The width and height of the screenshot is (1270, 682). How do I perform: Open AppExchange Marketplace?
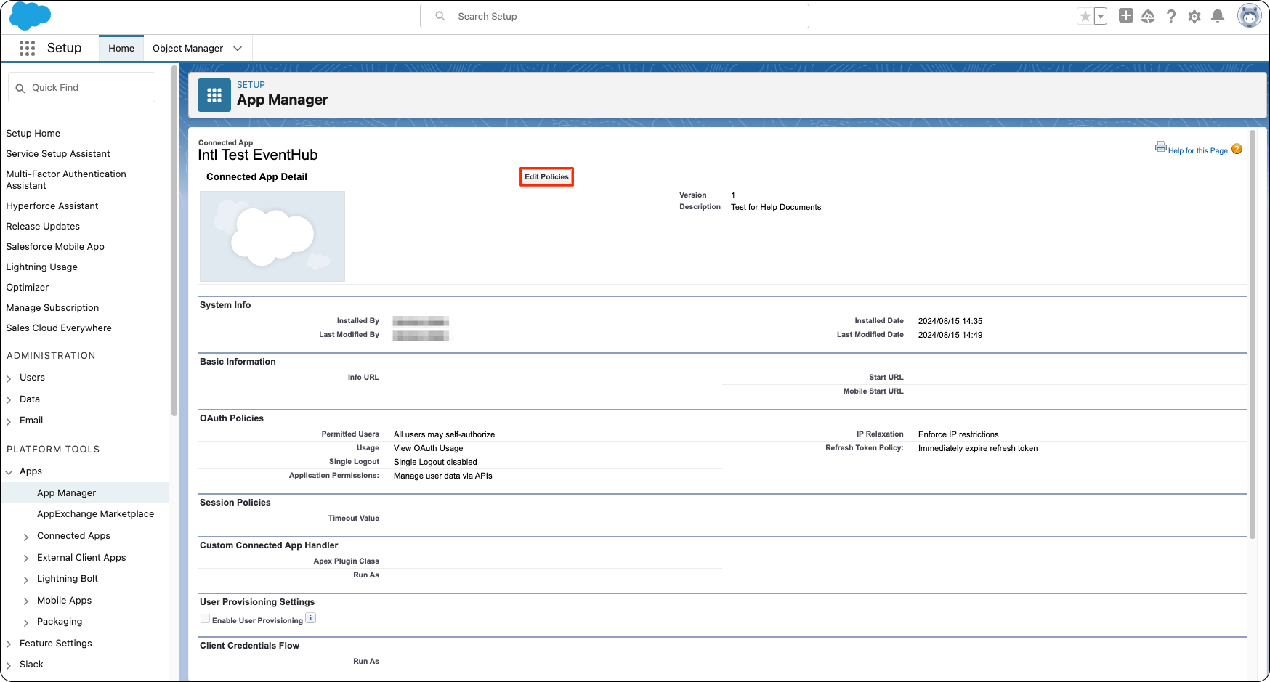pyautogui.click(x=95, y=514)
